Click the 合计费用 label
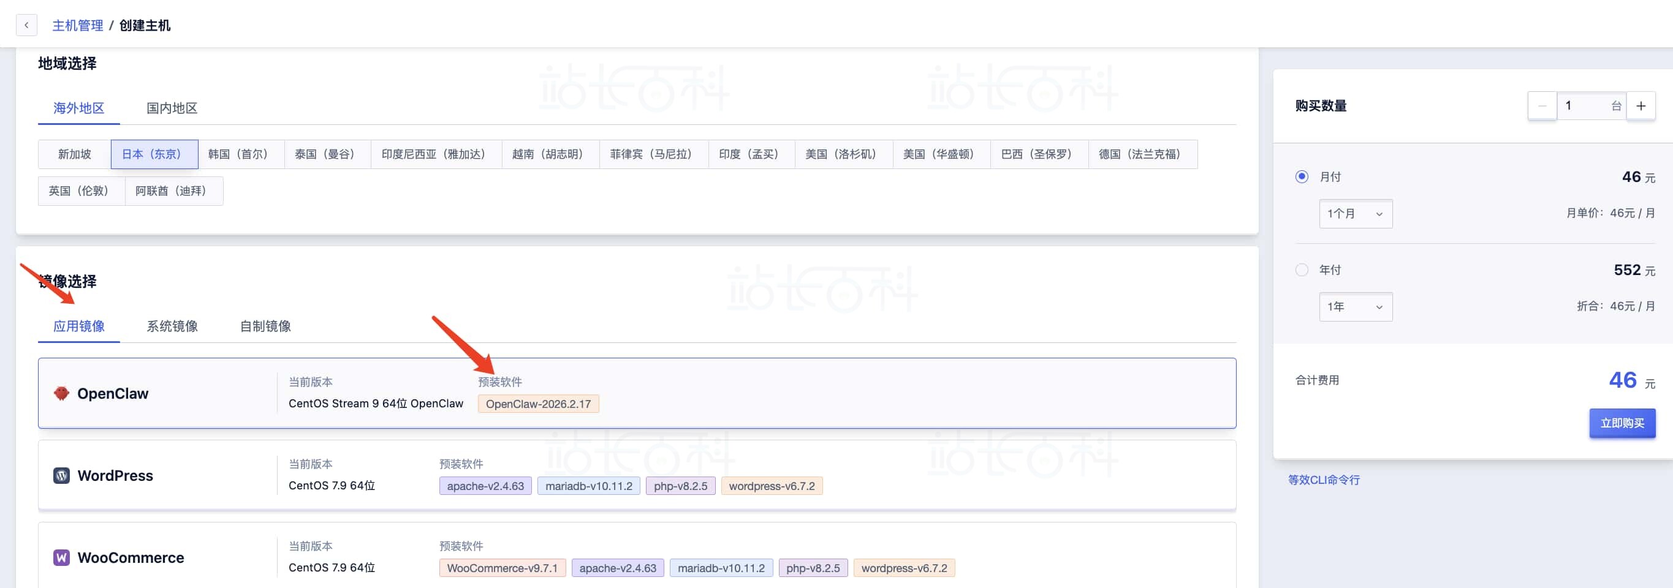This screenshot has height=588, width=1673. pyautogui.click(x=1317, y=380)
